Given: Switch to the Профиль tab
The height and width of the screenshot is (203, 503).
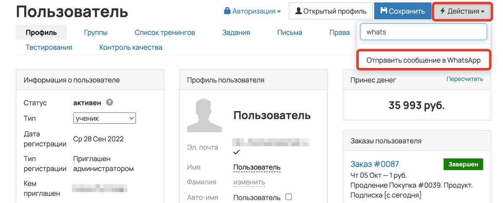Looking at the screenshot, I should (42, 32).
